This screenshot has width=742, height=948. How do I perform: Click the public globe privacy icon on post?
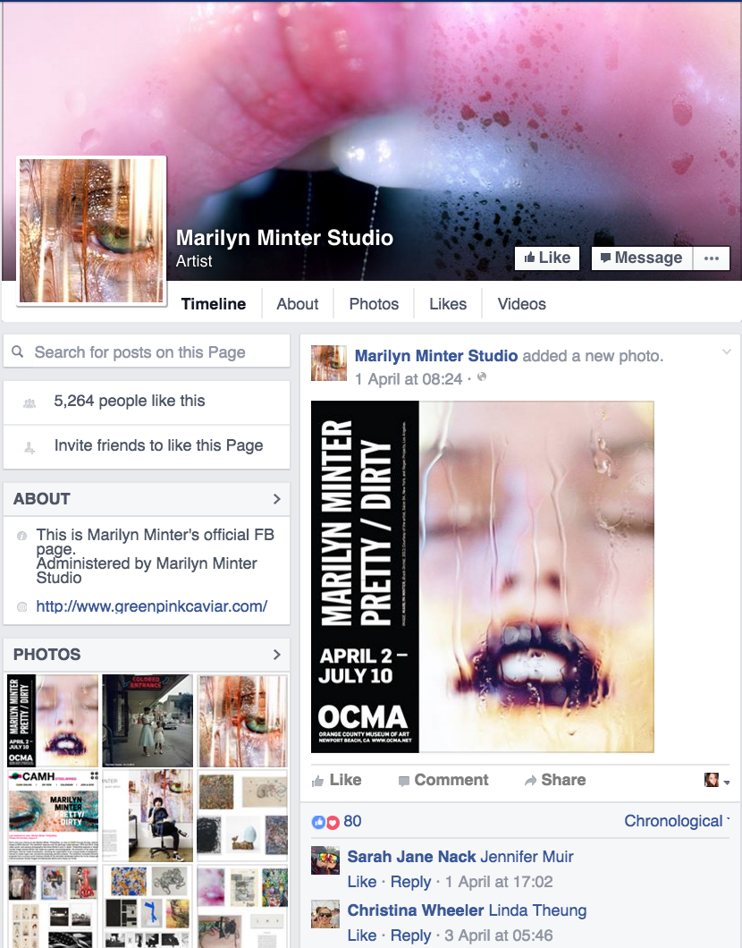(x=482, y=377)
